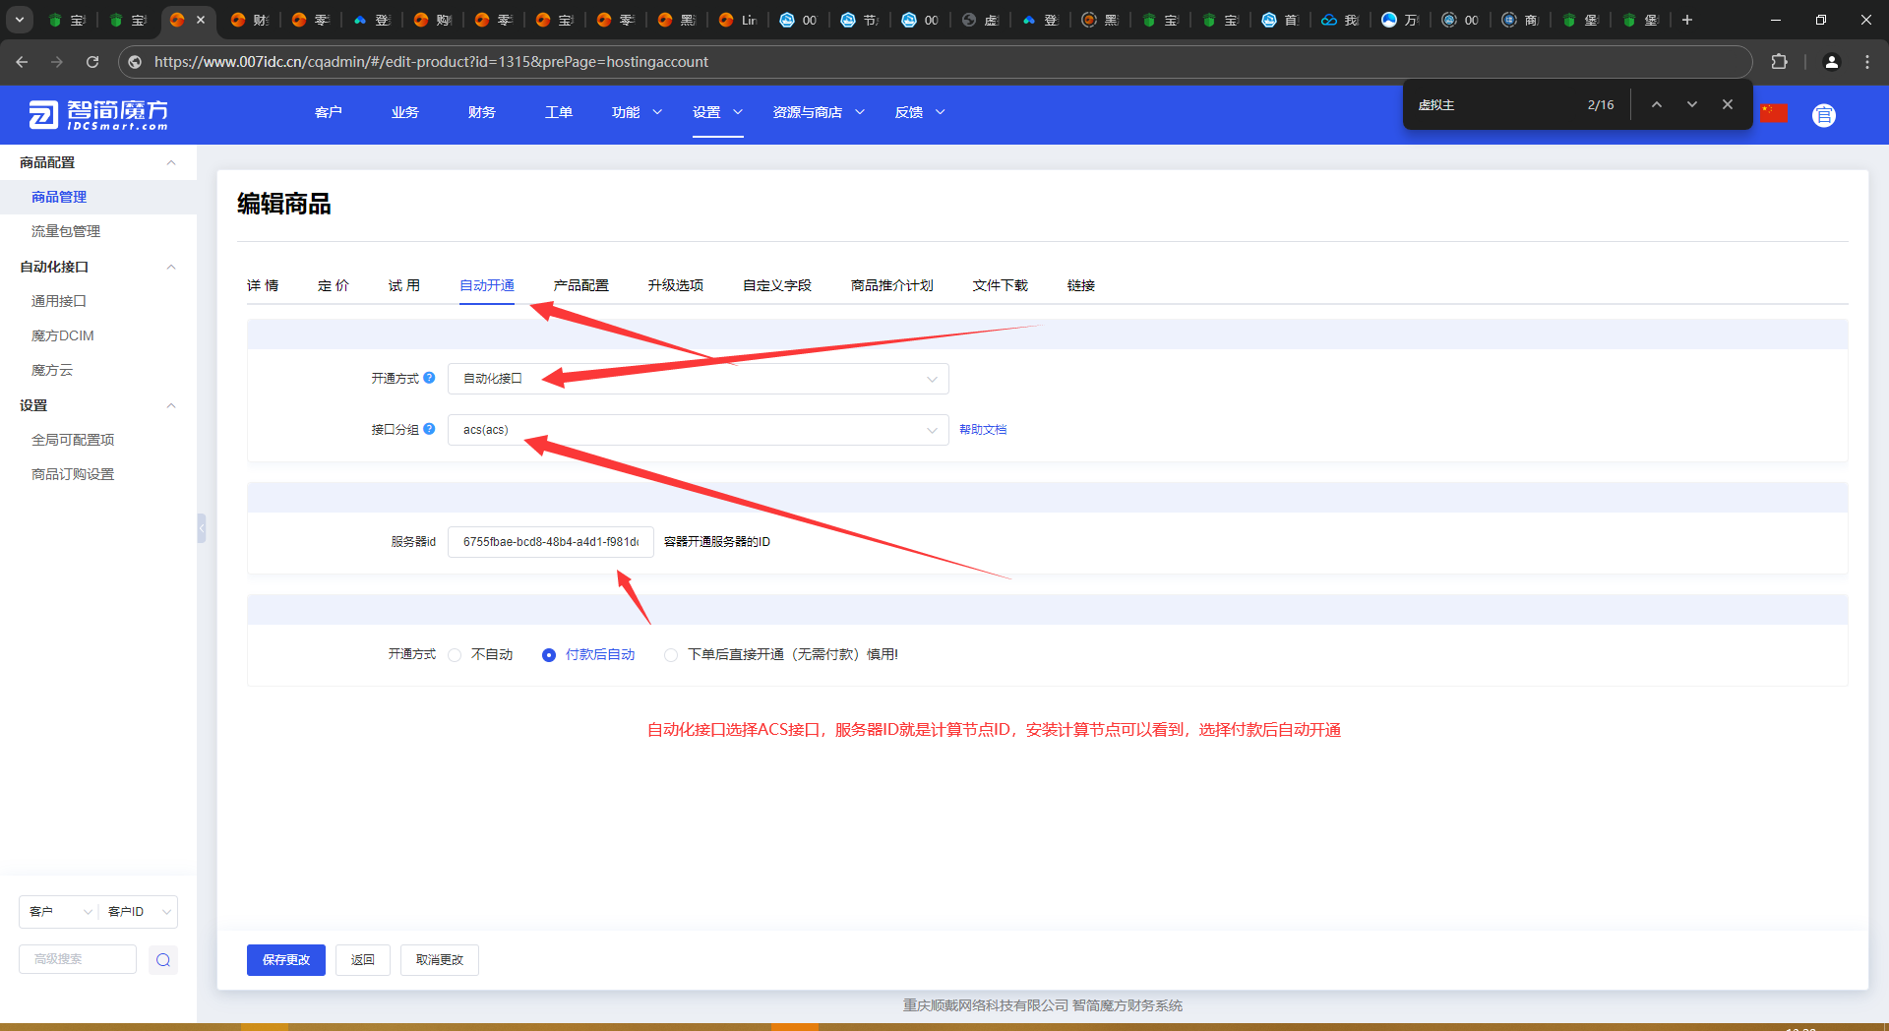Image resolution: width=1889 pixels, height=1031 pixels.
Task: Reload the current page
Action: click(92, 62)
